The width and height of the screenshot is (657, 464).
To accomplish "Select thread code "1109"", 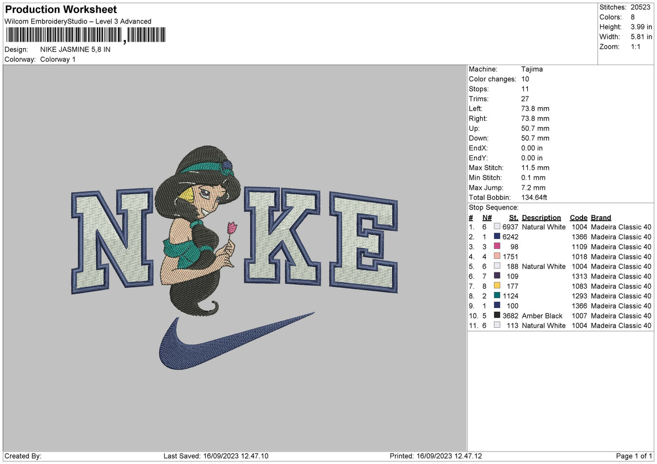I will 580,247.
